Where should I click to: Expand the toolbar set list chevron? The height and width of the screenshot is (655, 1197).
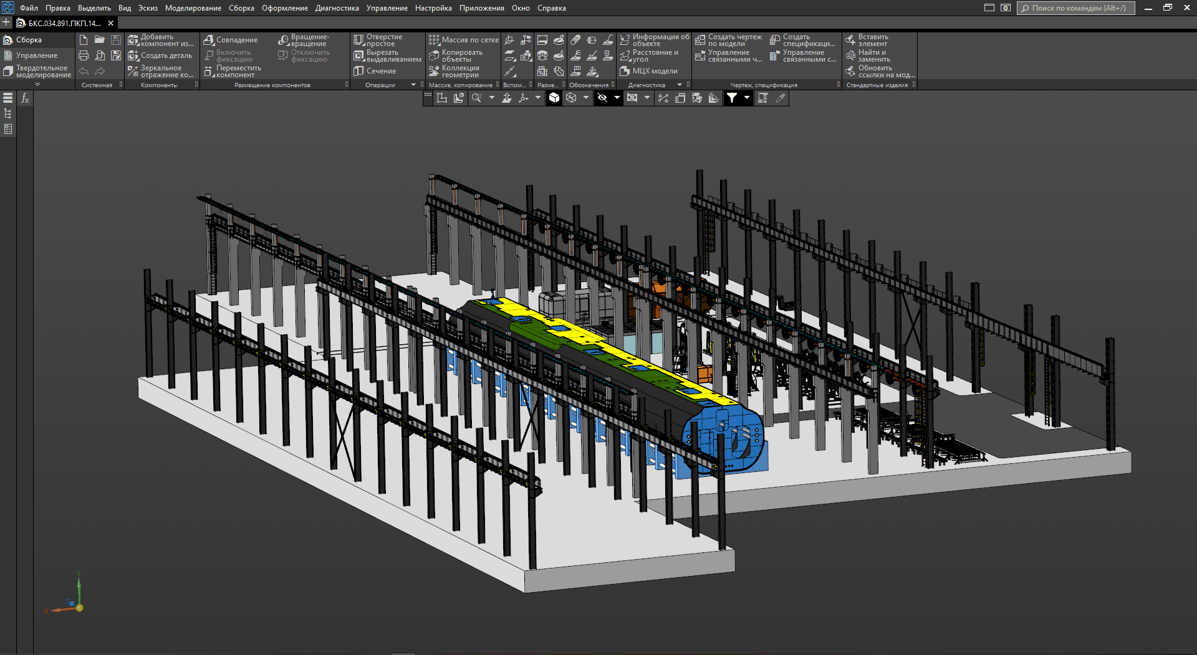coord(37,84)
